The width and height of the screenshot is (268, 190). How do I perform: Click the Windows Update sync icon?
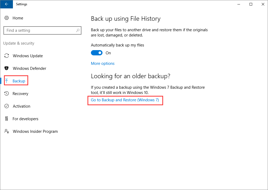pyautogui.click(x=7, y=56)
